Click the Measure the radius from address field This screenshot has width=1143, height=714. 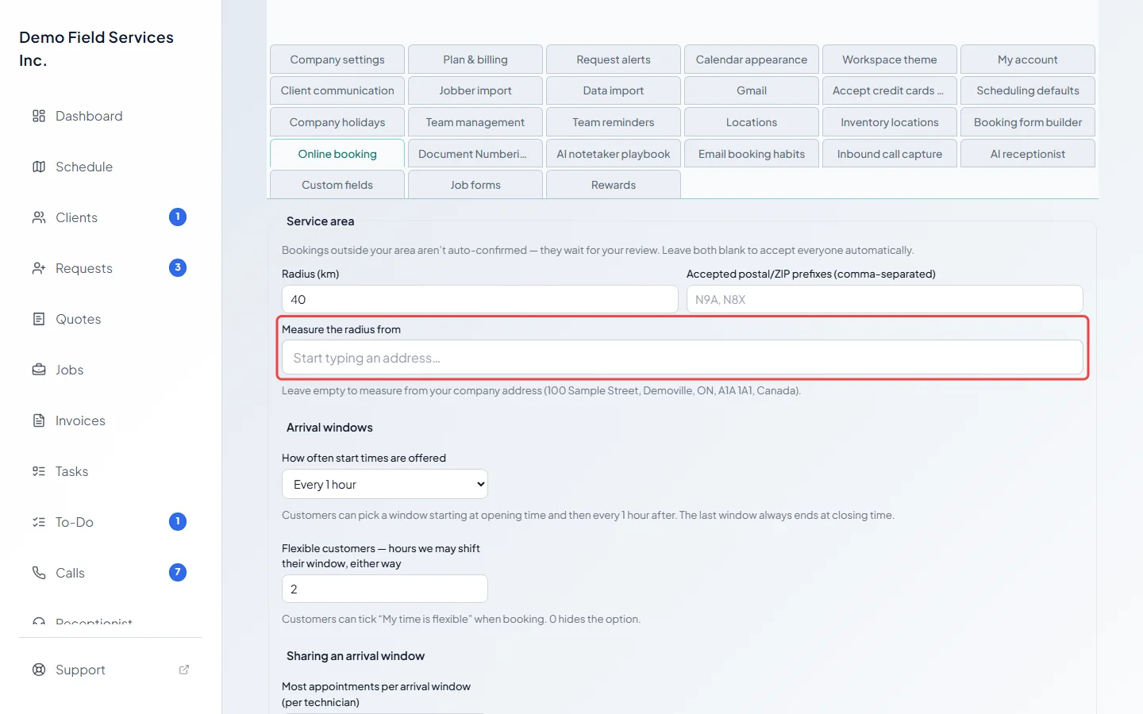click(683, 358)
